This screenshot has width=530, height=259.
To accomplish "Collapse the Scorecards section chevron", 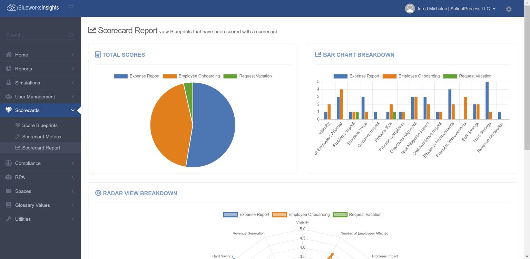I will coord(72,110).
